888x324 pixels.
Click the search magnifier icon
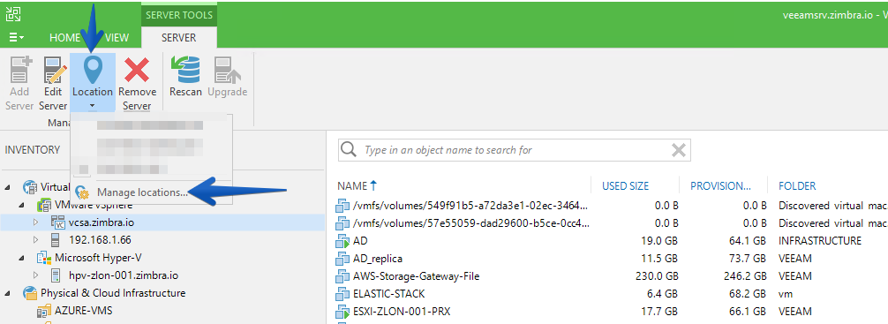coord(349,149)
